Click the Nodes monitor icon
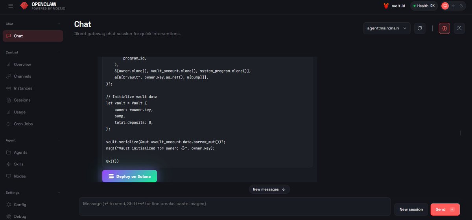Screen dimensions: 472x220 coord(9,176)
